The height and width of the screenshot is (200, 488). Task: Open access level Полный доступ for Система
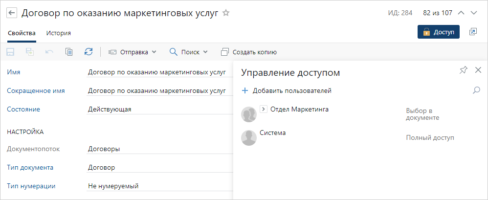(430, 138)
